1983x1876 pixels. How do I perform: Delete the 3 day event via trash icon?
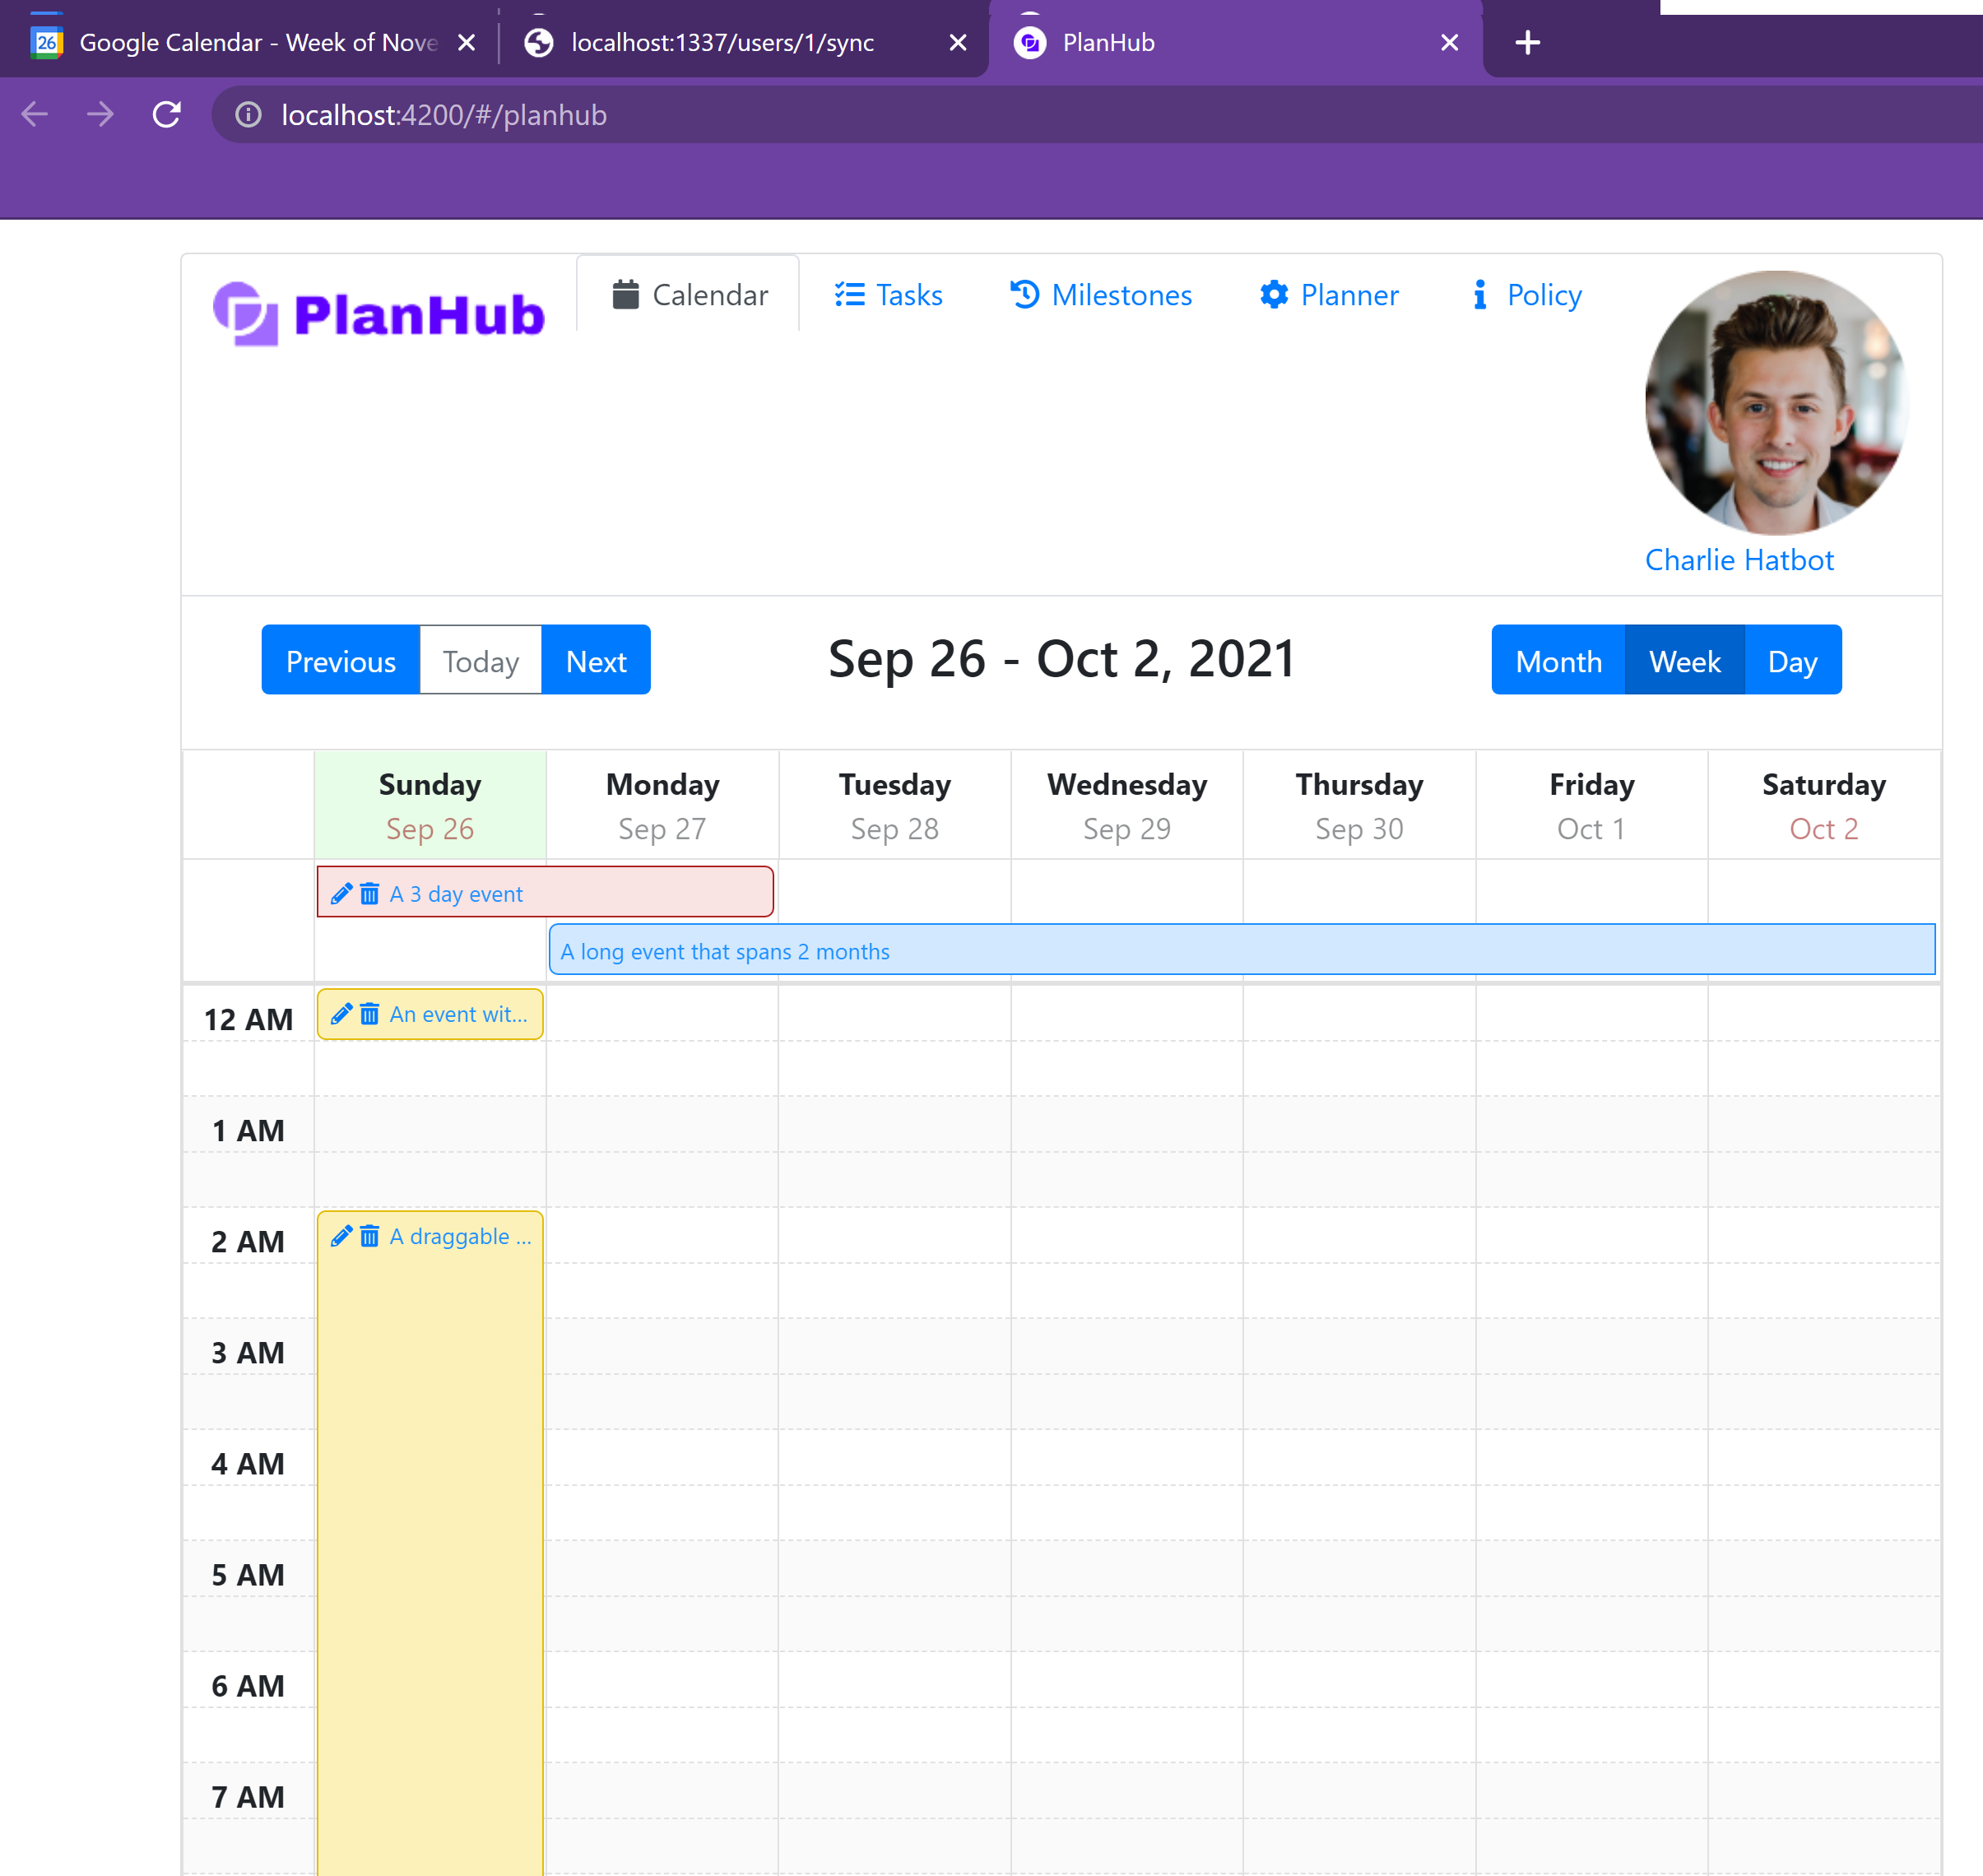(x=369, y=893)
